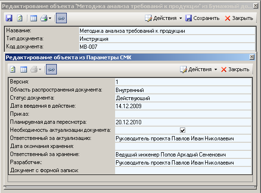Click the Название: label
Viewport: 261px width, 193px height.
click(x=18, y=30)
